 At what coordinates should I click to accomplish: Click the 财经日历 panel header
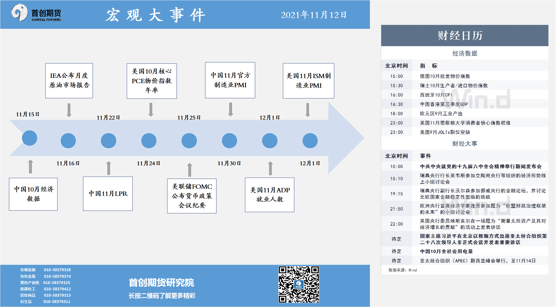pyautogui.click(x=465, y=35)
